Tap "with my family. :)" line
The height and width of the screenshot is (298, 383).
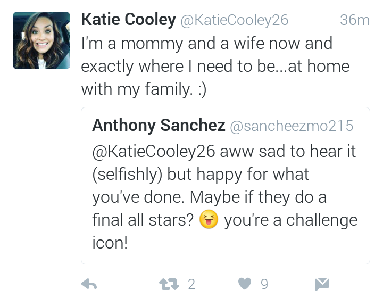coord(144,89)
